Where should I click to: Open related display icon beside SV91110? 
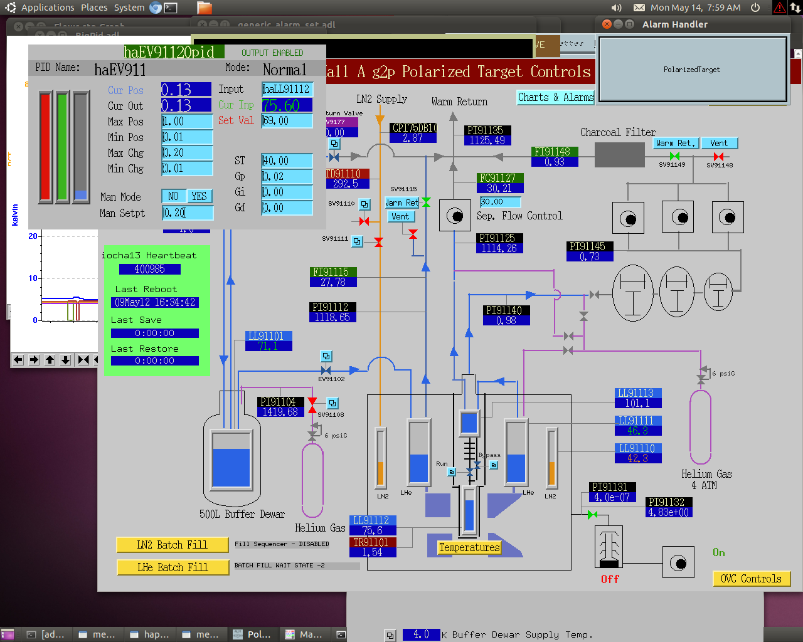click(x=364, y=204)
